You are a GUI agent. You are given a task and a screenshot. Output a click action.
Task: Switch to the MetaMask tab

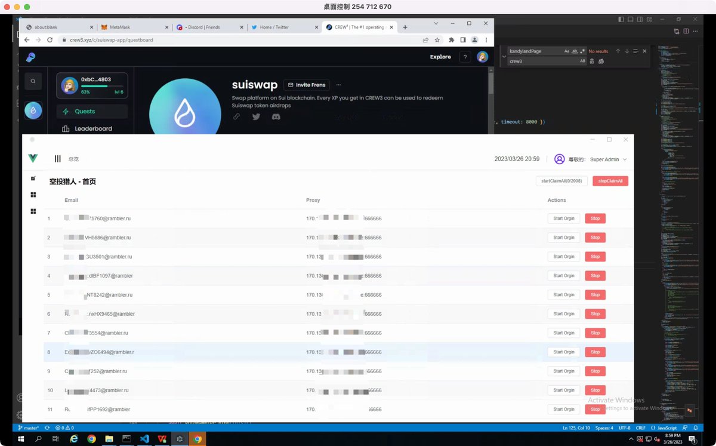click(134, 27)
